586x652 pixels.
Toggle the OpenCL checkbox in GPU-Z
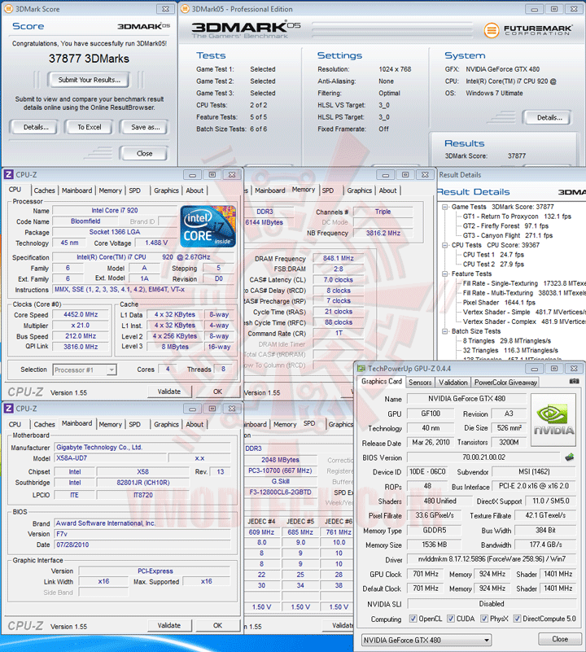(x=413, y=619)
